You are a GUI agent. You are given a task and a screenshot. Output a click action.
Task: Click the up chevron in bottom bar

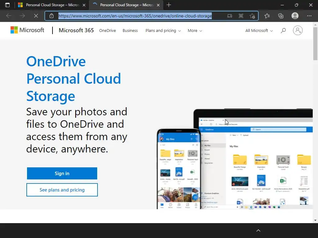coord(258,231)
